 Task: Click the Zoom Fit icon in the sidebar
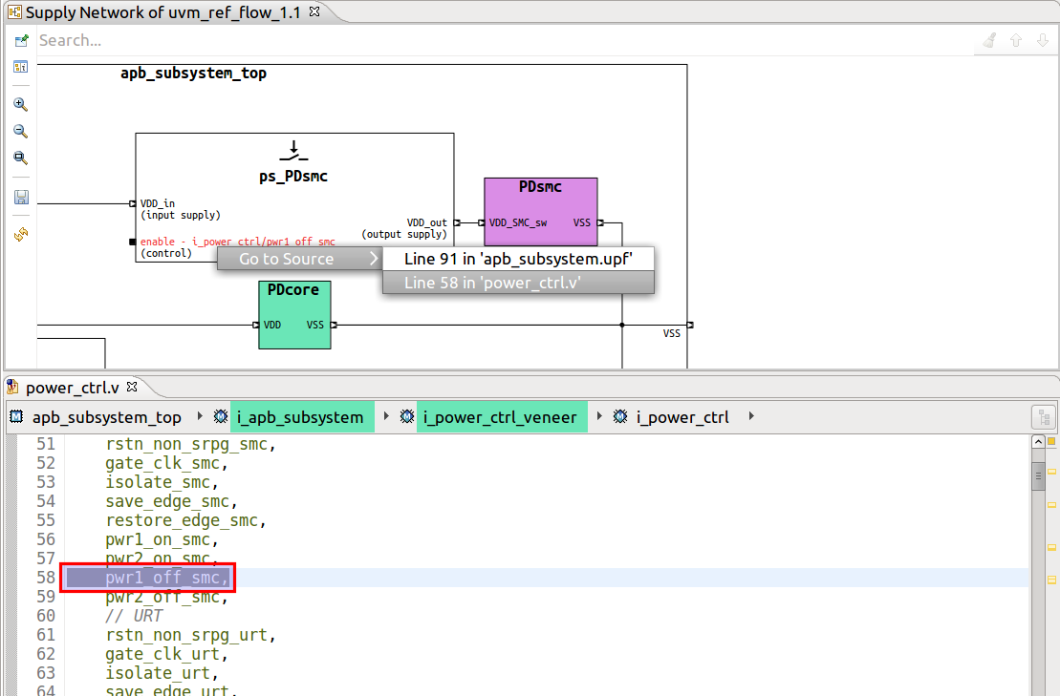tap(20, 158)
